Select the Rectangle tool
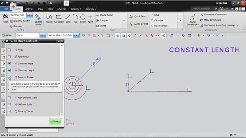 (x=59, y=18)
